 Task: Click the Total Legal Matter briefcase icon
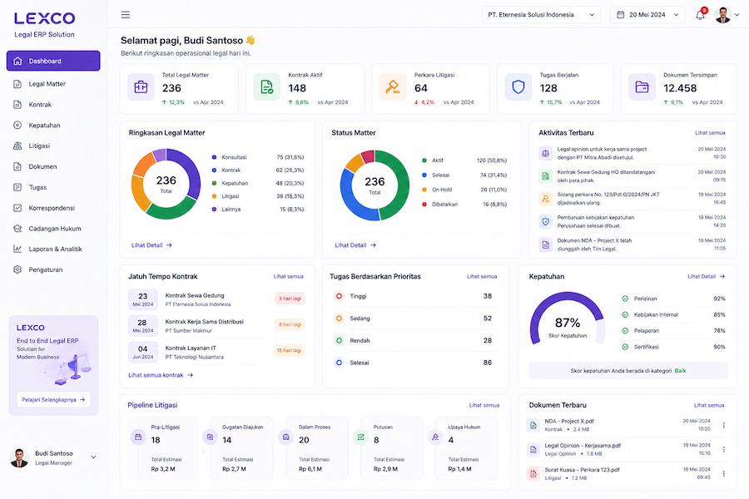141,86
